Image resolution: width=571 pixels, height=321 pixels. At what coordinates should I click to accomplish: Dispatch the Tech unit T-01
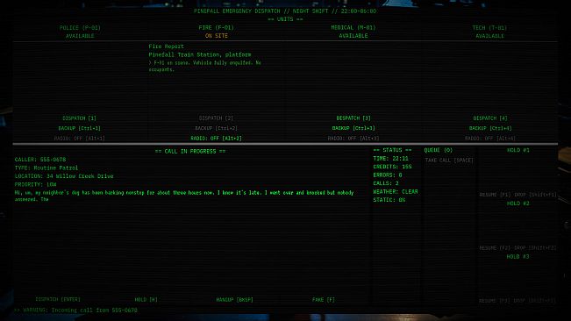point(490,118)
